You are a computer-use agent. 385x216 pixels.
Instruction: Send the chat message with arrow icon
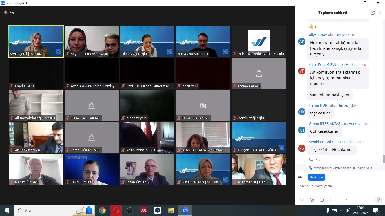coord(379,200)
